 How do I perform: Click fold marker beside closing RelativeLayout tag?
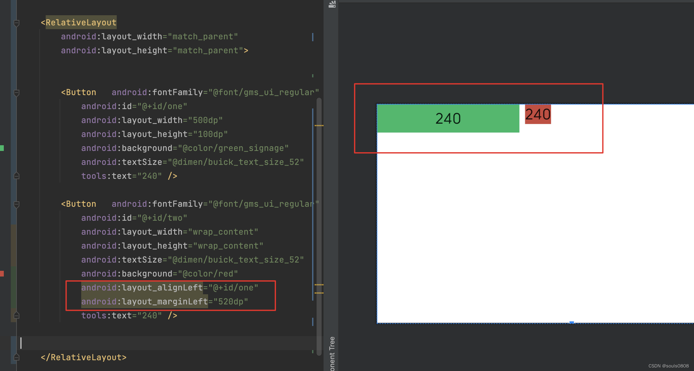[17, 357]
